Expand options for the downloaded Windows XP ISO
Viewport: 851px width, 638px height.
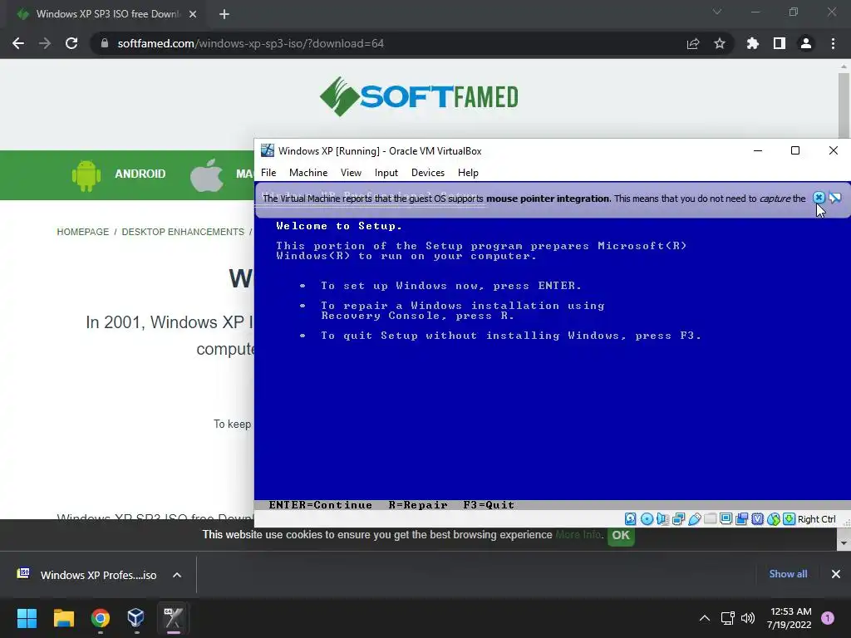(x=177, y=575)
